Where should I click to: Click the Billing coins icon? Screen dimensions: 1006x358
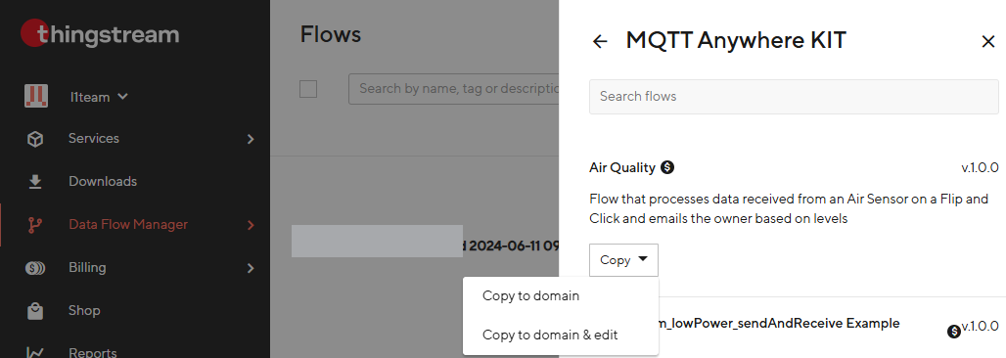point(35,268)
